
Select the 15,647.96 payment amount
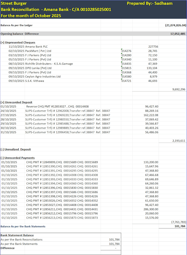[x=152, y=166]
